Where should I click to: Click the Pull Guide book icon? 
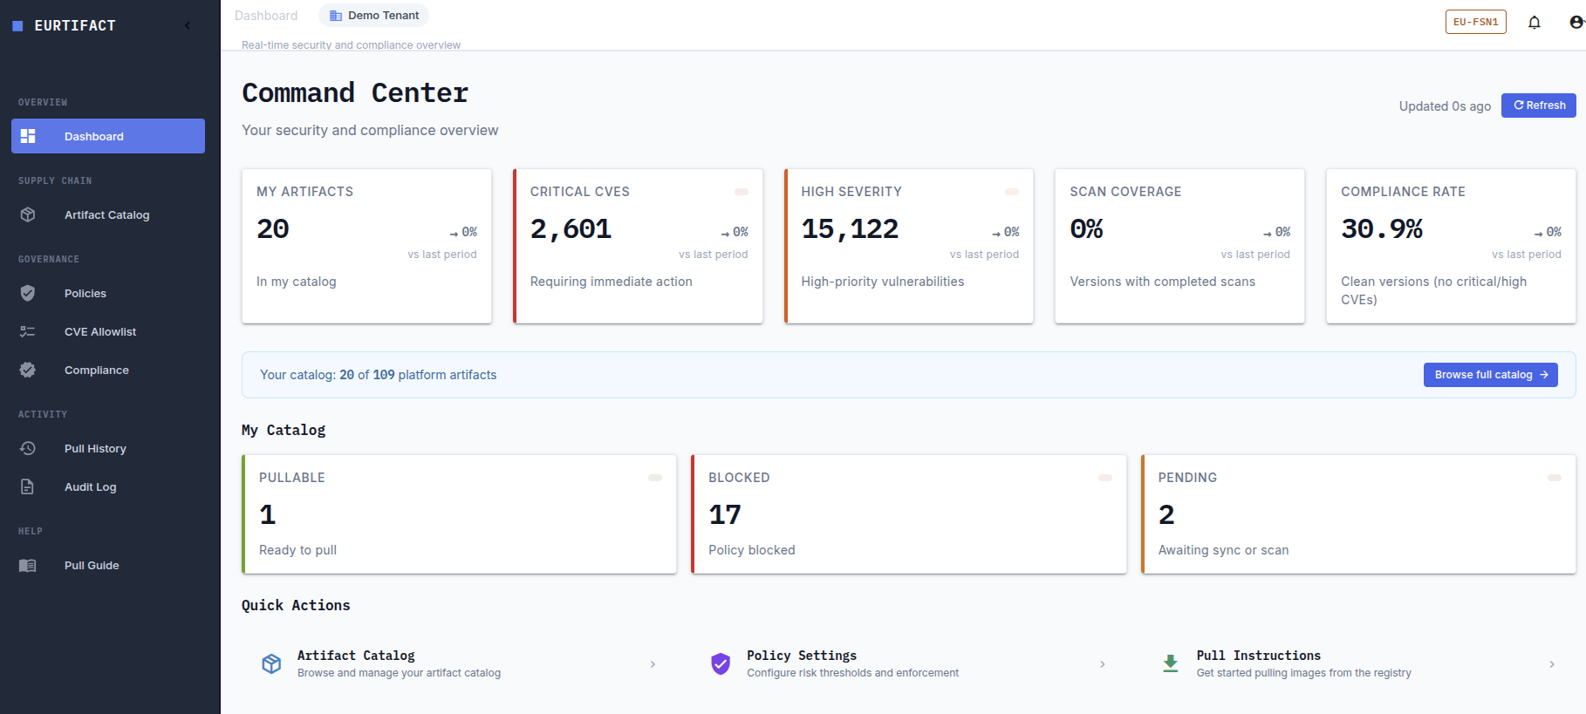tap(28, 565)
